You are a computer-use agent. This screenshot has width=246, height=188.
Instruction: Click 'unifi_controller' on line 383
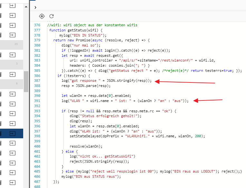pos(96,61)
